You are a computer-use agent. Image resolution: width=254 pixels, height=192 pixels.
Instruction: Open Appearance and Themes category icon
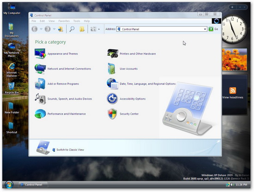click(x=40, y=54)
